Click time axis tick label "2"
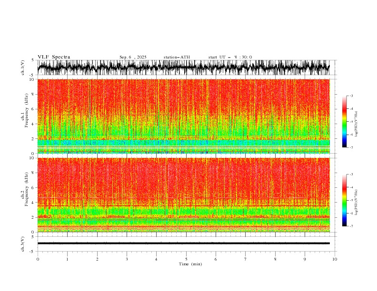The image size is (377, 291). click(97, 259)
